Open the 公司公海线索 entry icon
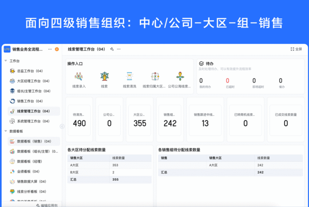 click(180, 76)
